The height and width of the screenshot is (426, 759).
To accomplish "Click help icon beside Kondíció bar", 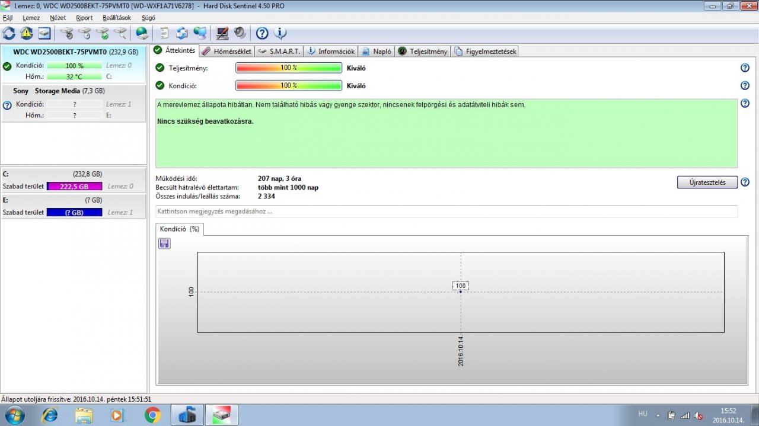I will pyautogui.click(x=745, y=85).
